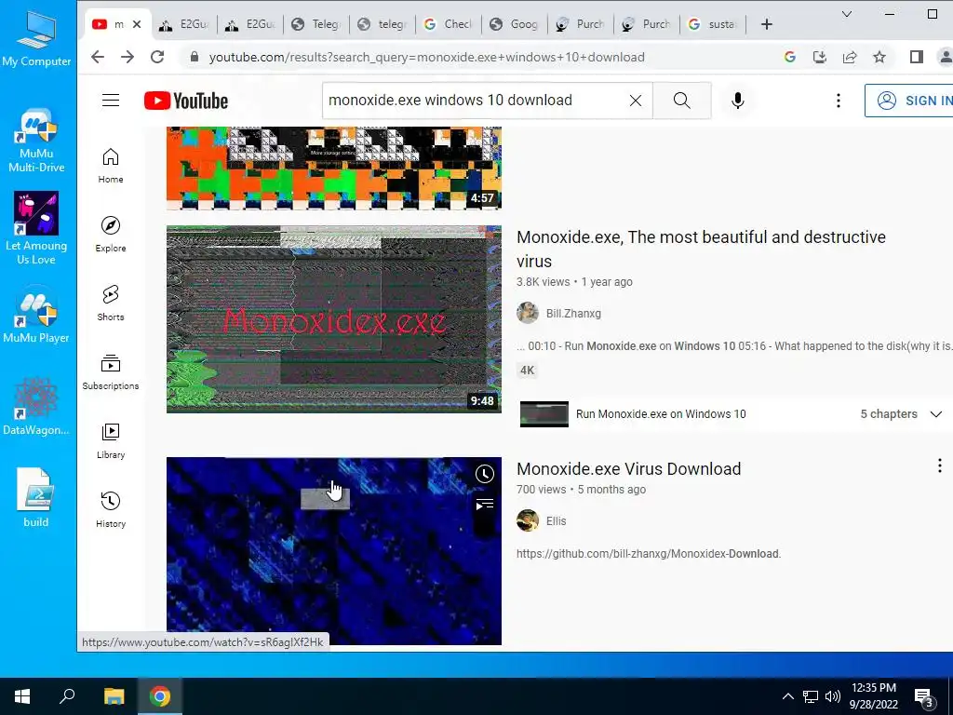Open Shorts in the sidebar

tap(111, 303)
